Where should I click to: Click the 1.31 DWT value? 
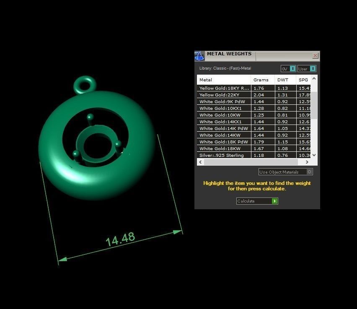click(x=282, y=95)
